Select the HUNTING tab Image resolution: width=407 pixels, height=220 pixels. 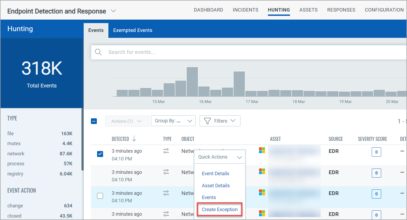pos(279,10)
